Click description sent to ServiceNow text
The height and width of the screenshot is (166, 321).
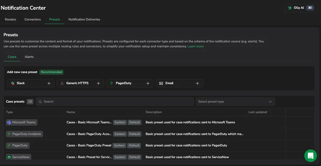(187, 157)
